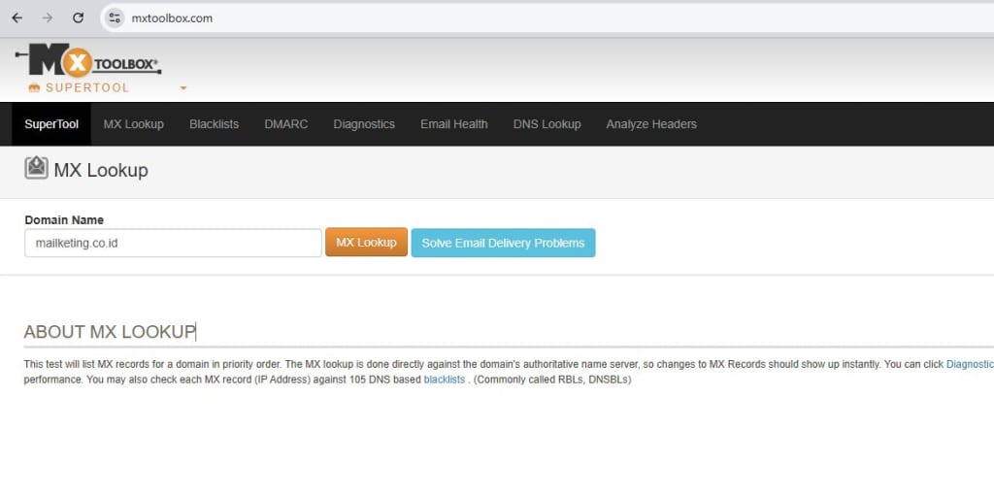Screen dimensions: 994x496
Task: Focus the Domain Name input field
Action: click(173, 243)
